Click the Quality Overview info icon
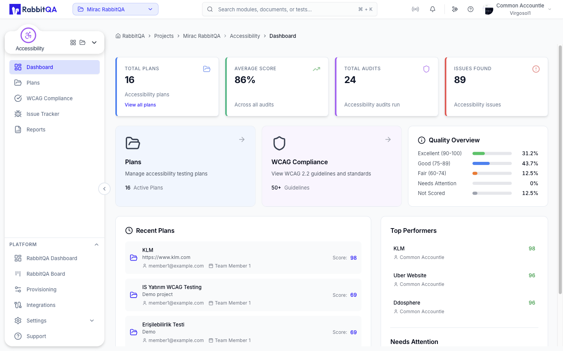Image resolution: width=563 pixels, height=351 pixels. [421, 140]
